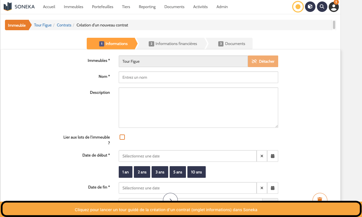Open the search magnifier icon

click(322, 7)
